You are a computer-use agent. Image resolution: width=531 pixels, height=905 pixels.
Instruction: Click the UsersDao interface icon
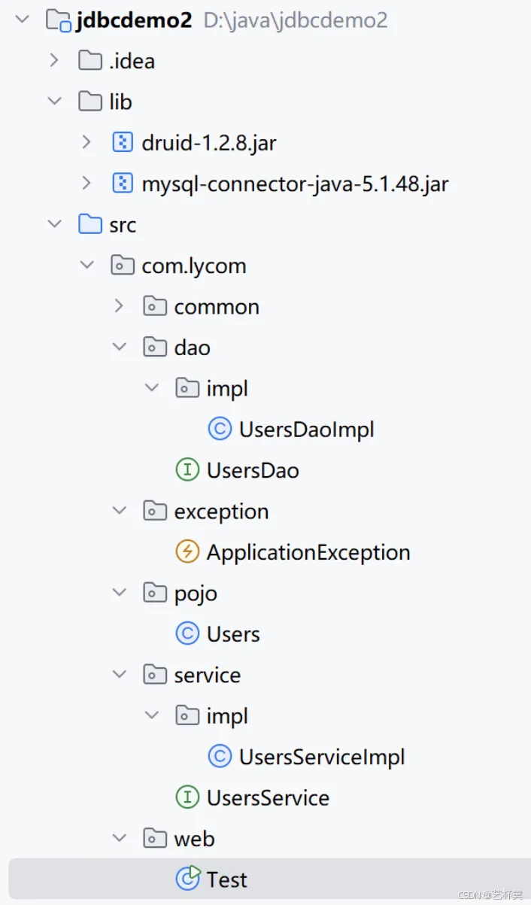coord(187,470)
